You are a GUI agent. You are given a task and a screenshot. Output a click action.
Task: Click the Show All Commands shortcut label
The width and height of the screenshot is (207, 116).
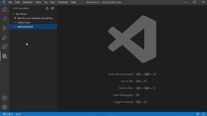121,74
